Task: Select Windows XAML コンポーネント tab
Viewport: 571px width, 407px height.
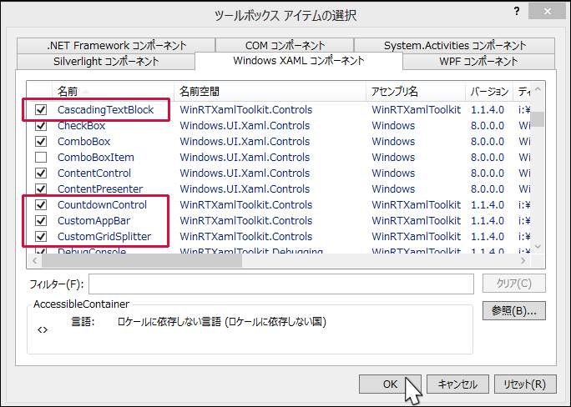Action: 299,60
